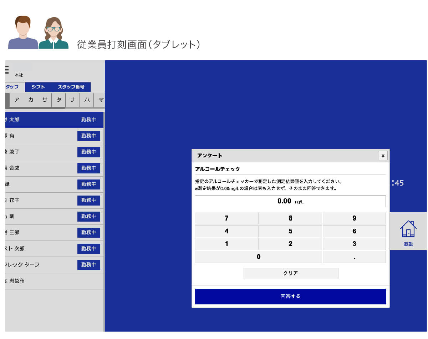Image resolution: width=428 pixels, height=339 pixels.
Task: Tap keypad digit 0
Action: (x=259, y=257)
